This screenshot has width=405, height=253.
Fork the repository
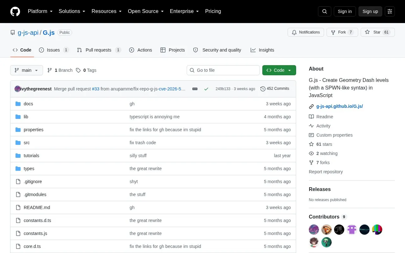[x=342, y=32]
